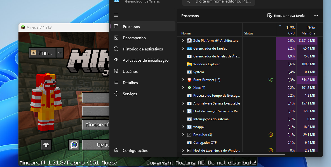Click the vertical scrollbar of process list
The image size is (331, 167).
pos(321,48)
